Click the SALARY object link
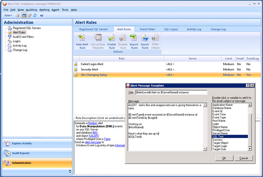Screen dimensions: 263x177 coord(94,136)
